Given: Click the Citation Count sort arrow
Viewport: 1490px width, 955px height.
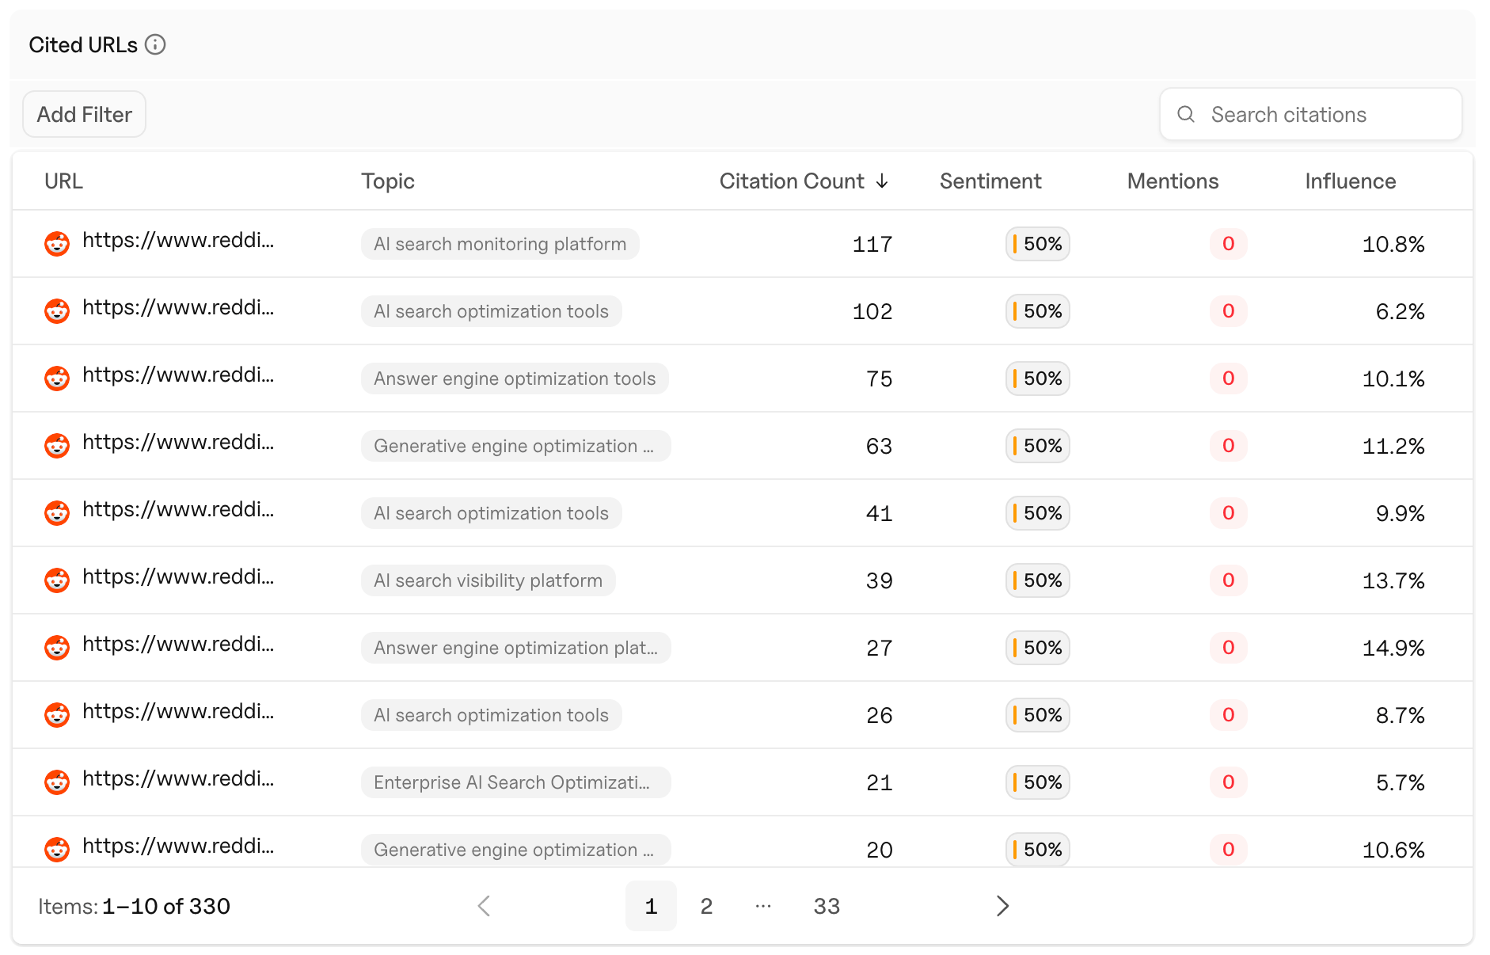Looking at the screenshot, I should click(x=882, y=181).
